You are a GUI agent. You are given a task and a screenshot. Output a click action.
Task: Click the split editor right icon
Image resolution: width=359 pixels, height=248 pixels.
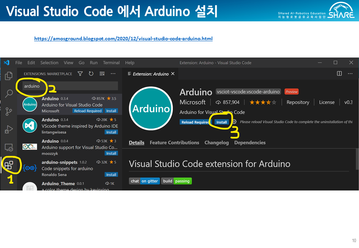pyautogui.click(x=339, y=73)
